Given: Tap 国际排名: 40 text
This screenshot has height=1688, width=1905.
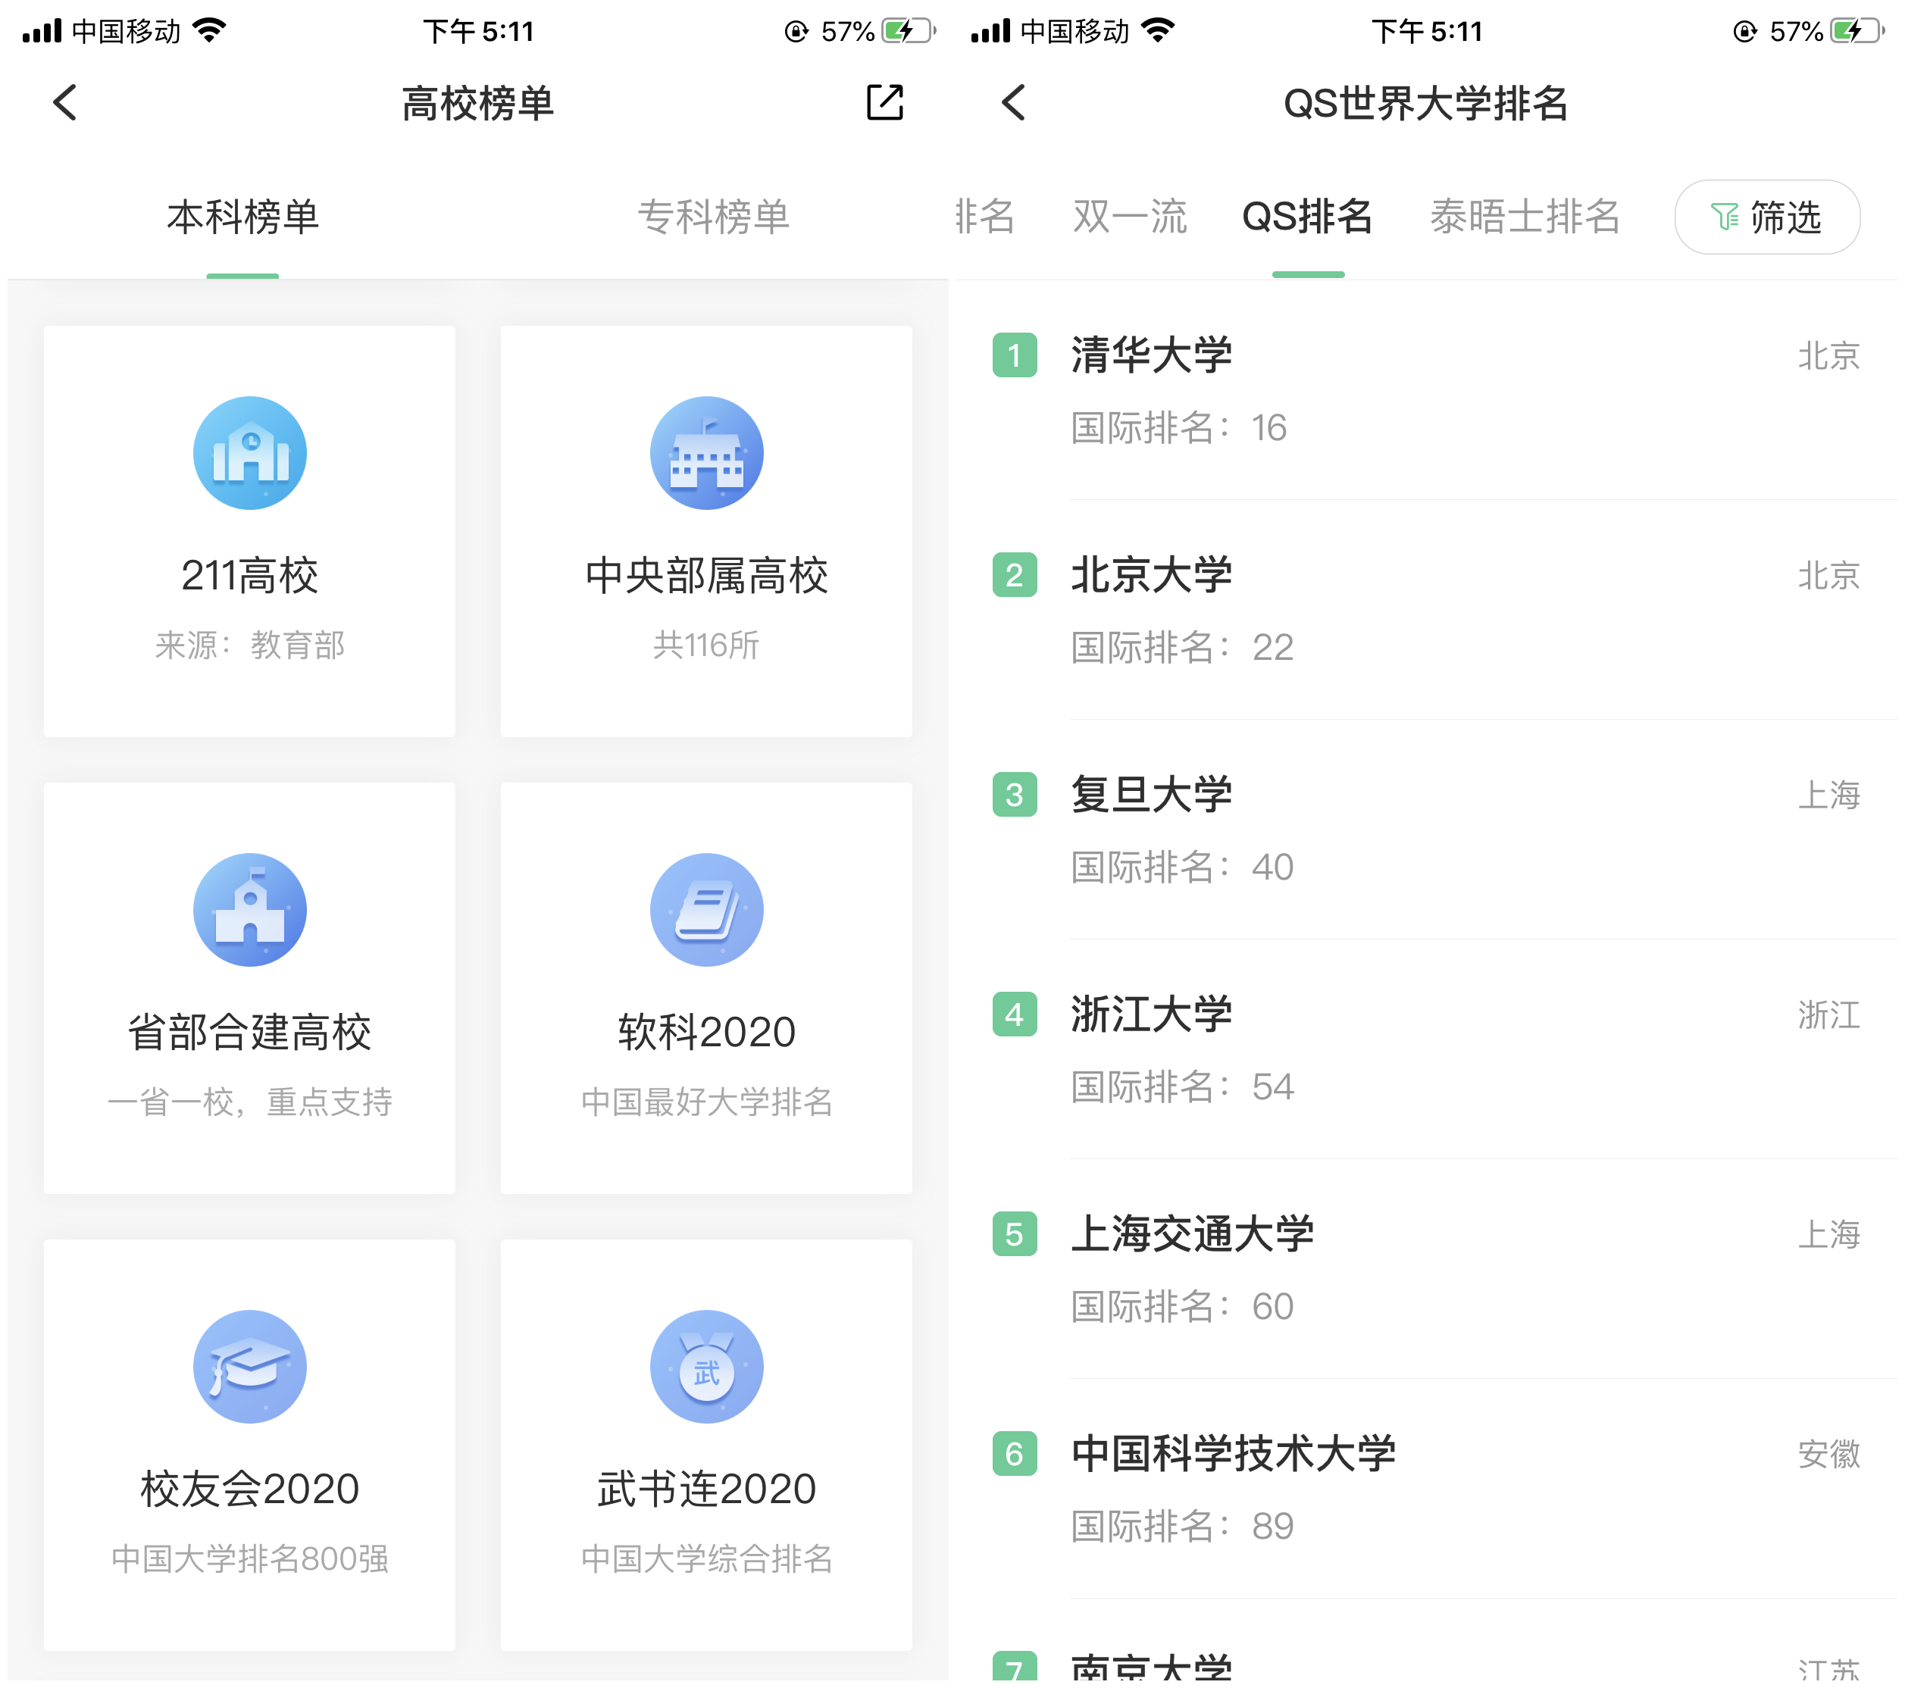Looking at the screenshot, I should [x=1182, y=867].
